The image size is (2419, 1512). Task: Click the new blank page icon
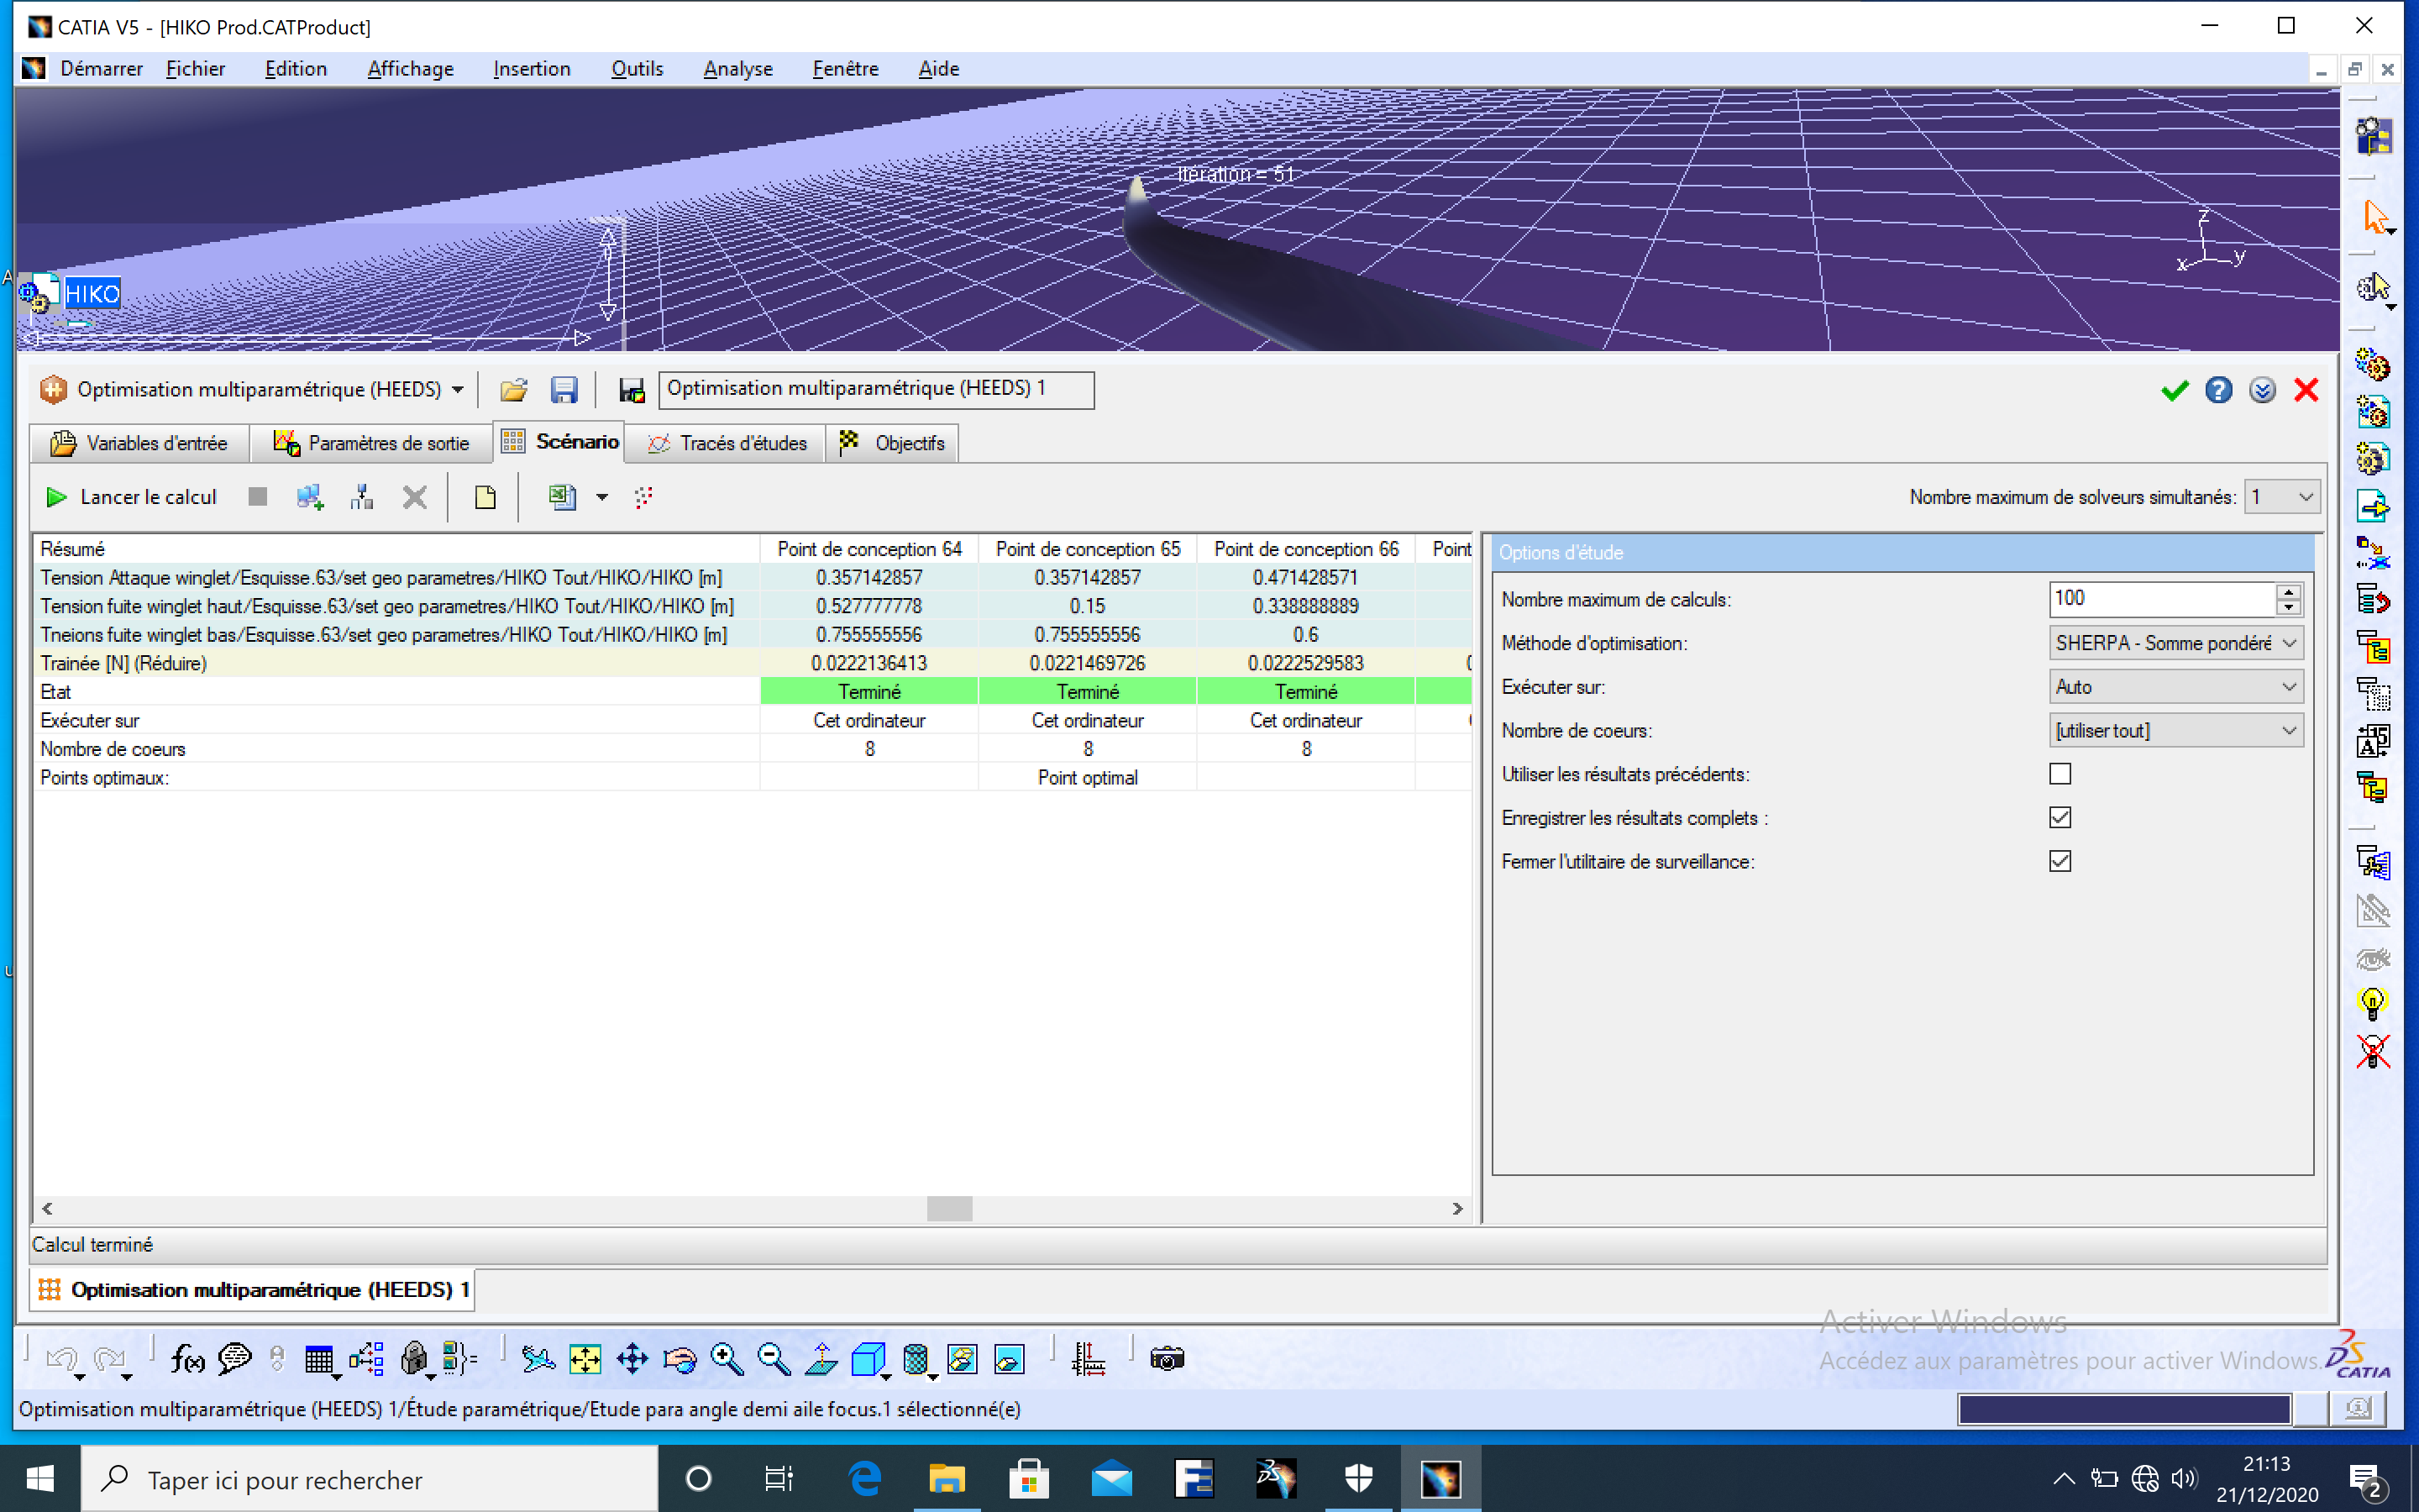485,497
